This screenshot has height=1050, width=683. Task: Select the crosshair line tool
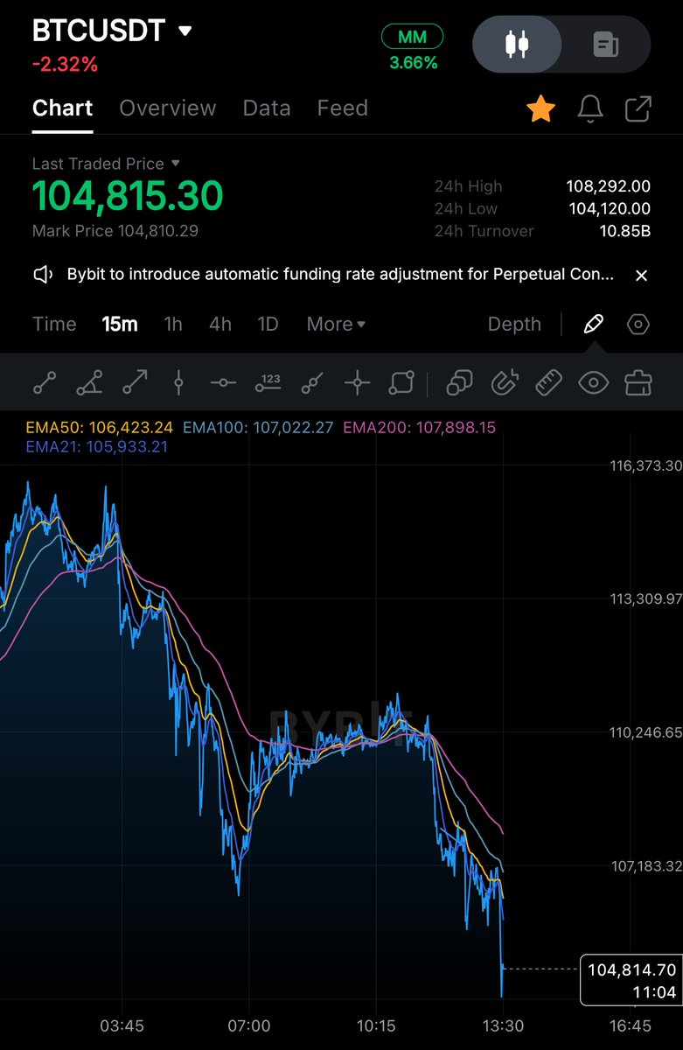[357, 382]
